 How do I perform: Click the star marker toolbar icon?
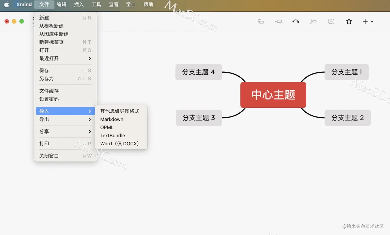click(x=349, y=21)
